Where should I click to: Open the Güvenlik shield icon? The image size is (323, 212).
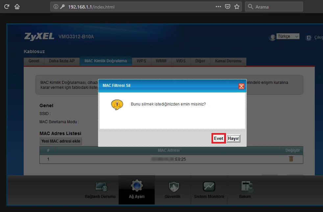[x=173, y=187]
